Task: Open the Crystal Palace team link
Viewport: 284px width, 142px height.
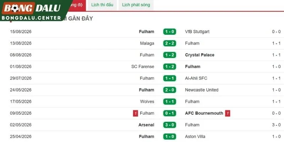Action: coord(200,55)
